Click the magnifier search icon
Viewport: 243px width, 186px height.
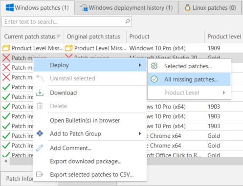coord(128,21)
